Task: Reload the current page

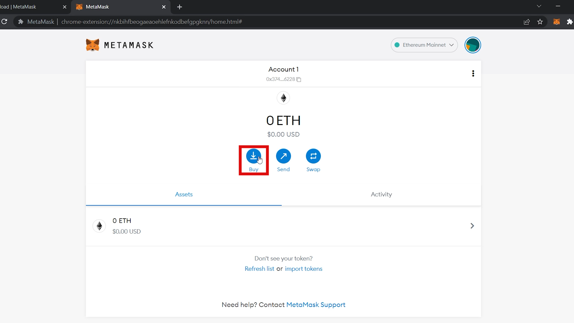Action: tap(4, 22)
